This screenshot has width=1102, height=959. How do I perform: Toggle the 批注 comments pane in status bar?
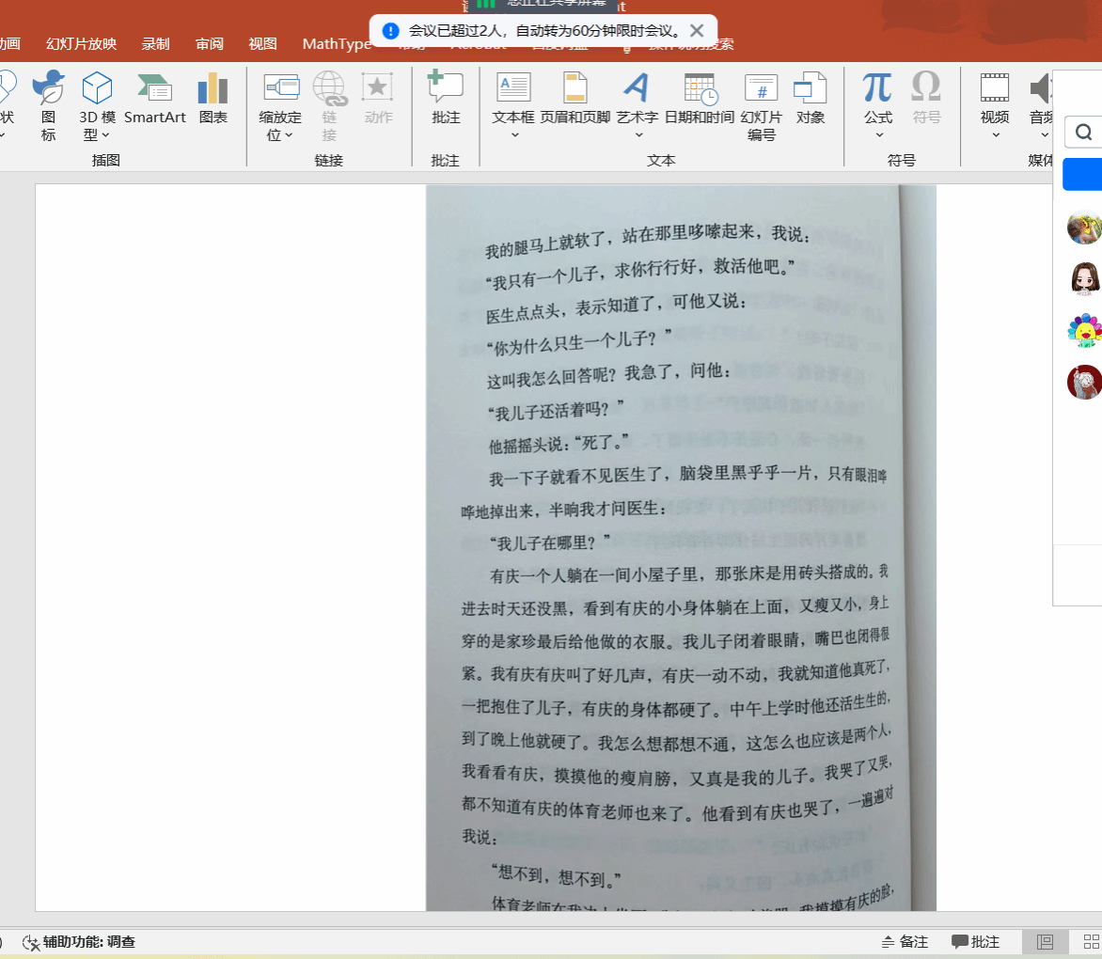tap(975, 941)
